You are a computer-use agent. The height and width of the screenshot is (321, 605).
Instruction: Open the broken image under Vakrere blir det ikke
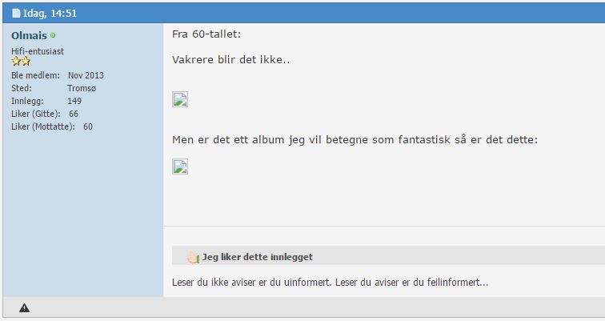[x=180, y=99]
